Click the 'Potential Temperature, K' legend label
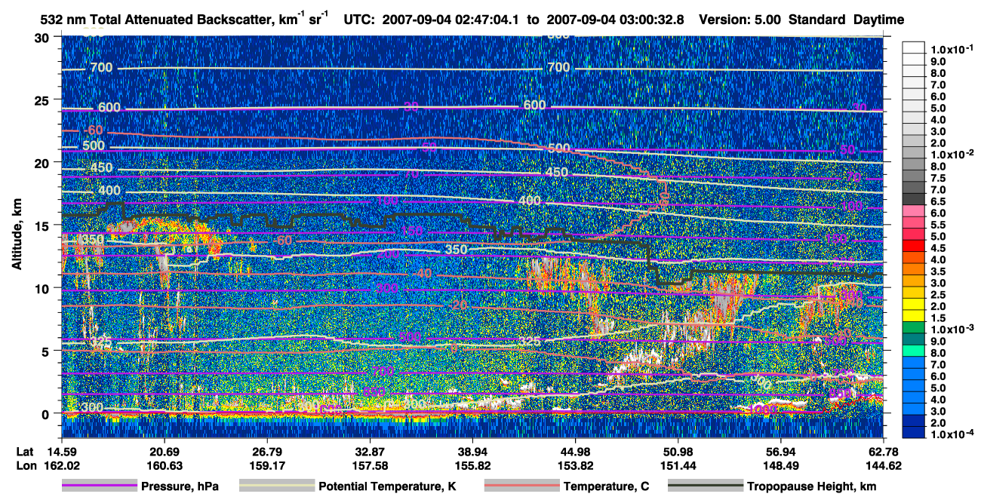 point(387,487)
